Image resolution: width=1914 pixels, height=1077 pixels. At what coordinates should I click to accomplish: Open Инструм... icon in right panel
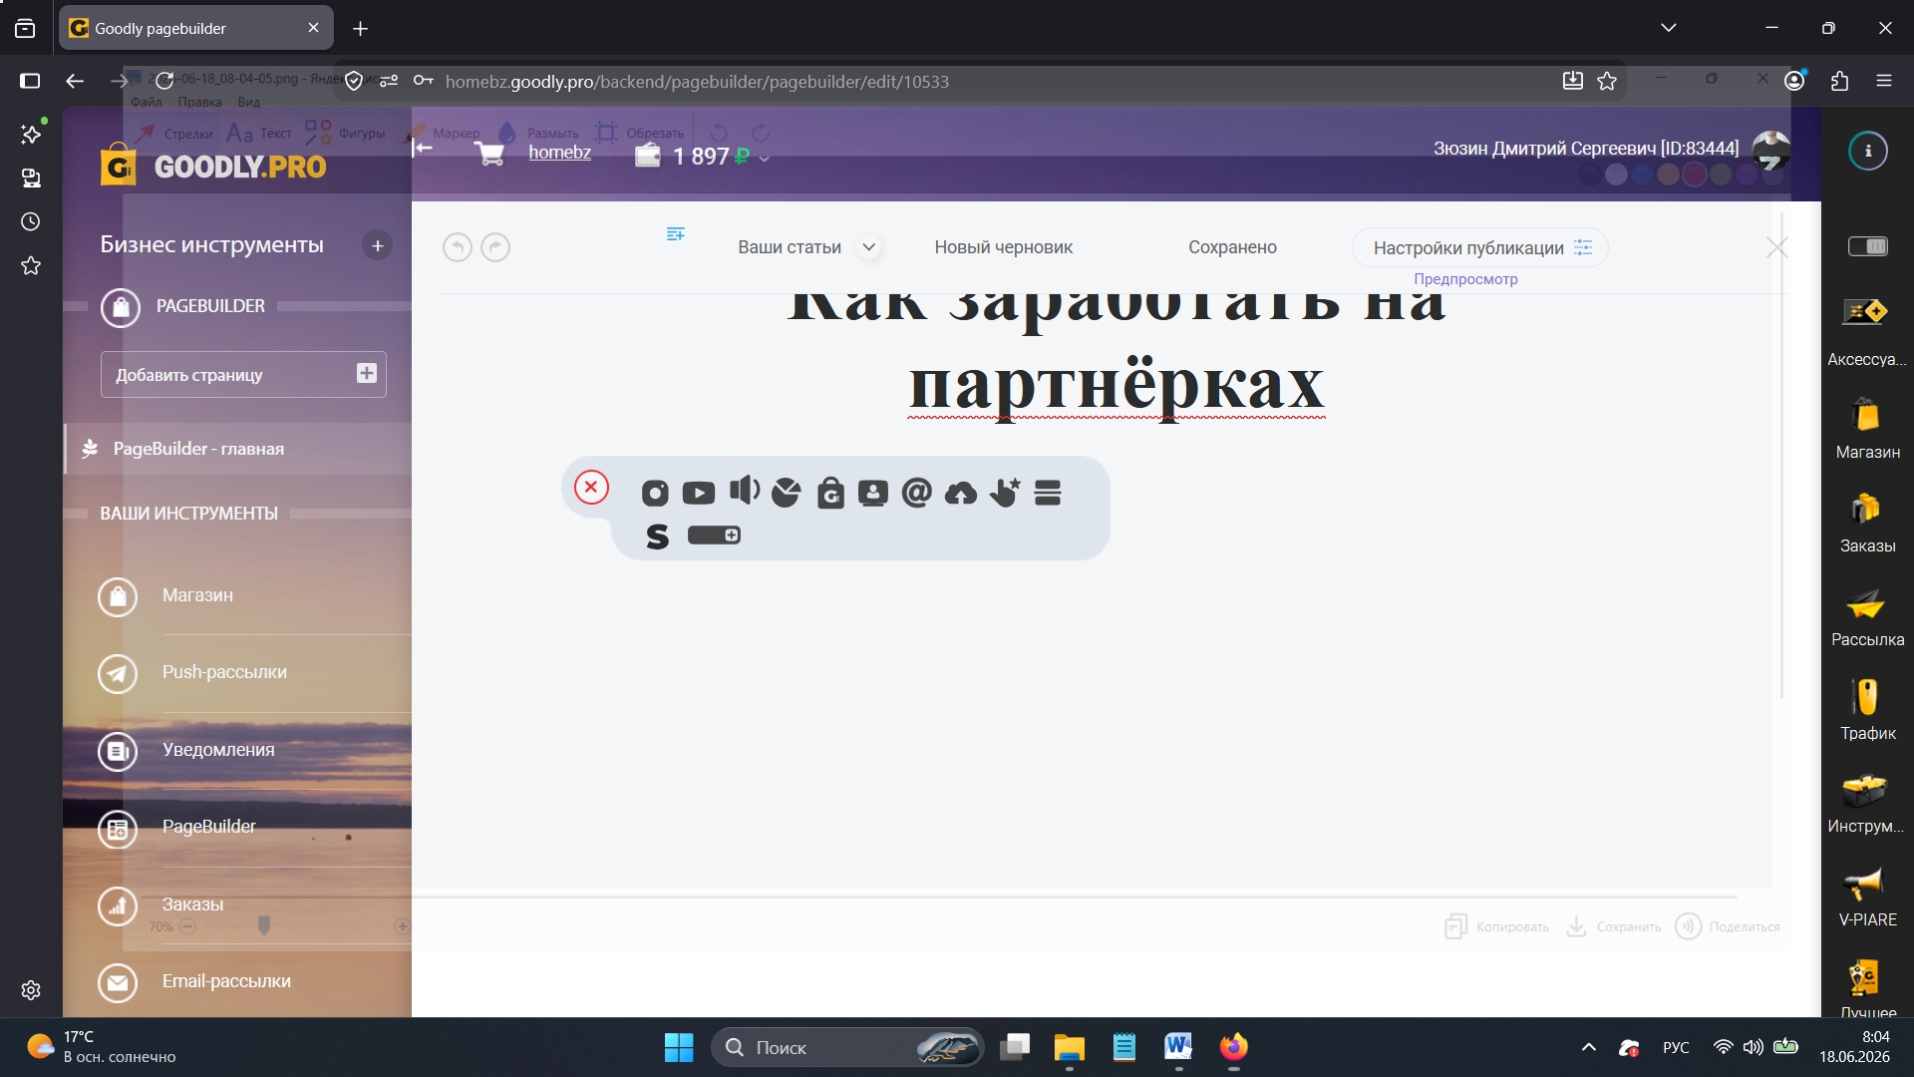pos(1866,804)
